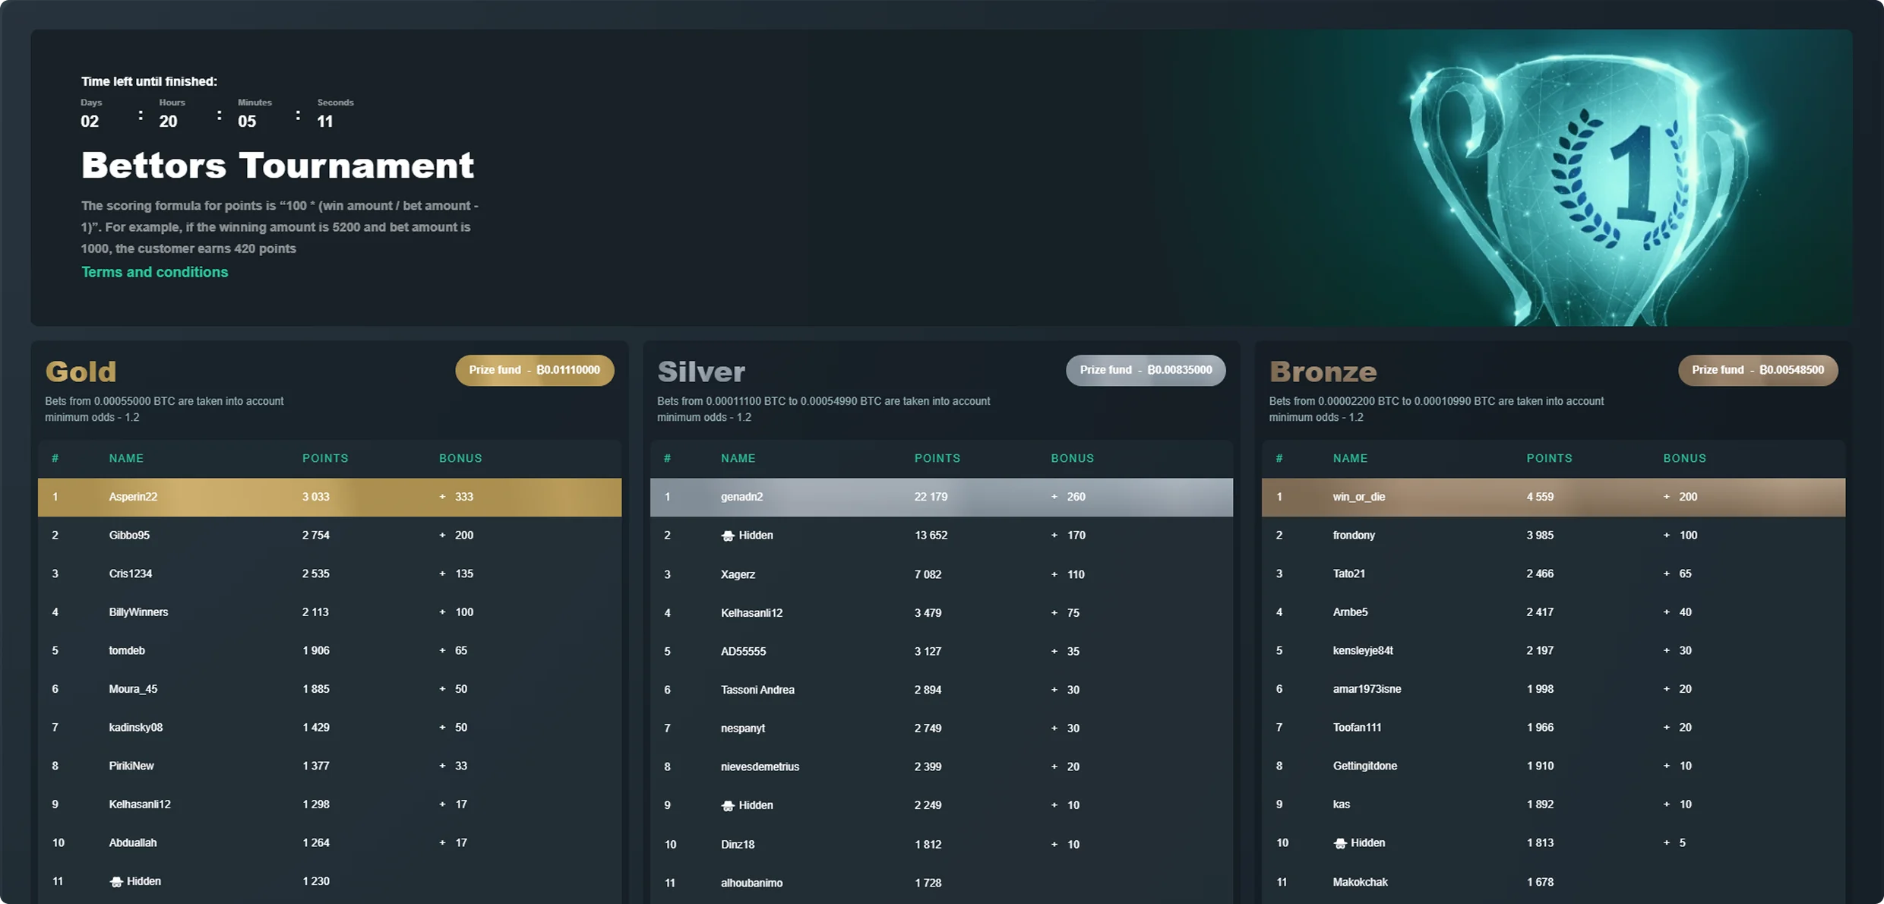Click hidden-user icon in Bronze rank 10
Screen dimensions: 1884x904
point(1340,844)
